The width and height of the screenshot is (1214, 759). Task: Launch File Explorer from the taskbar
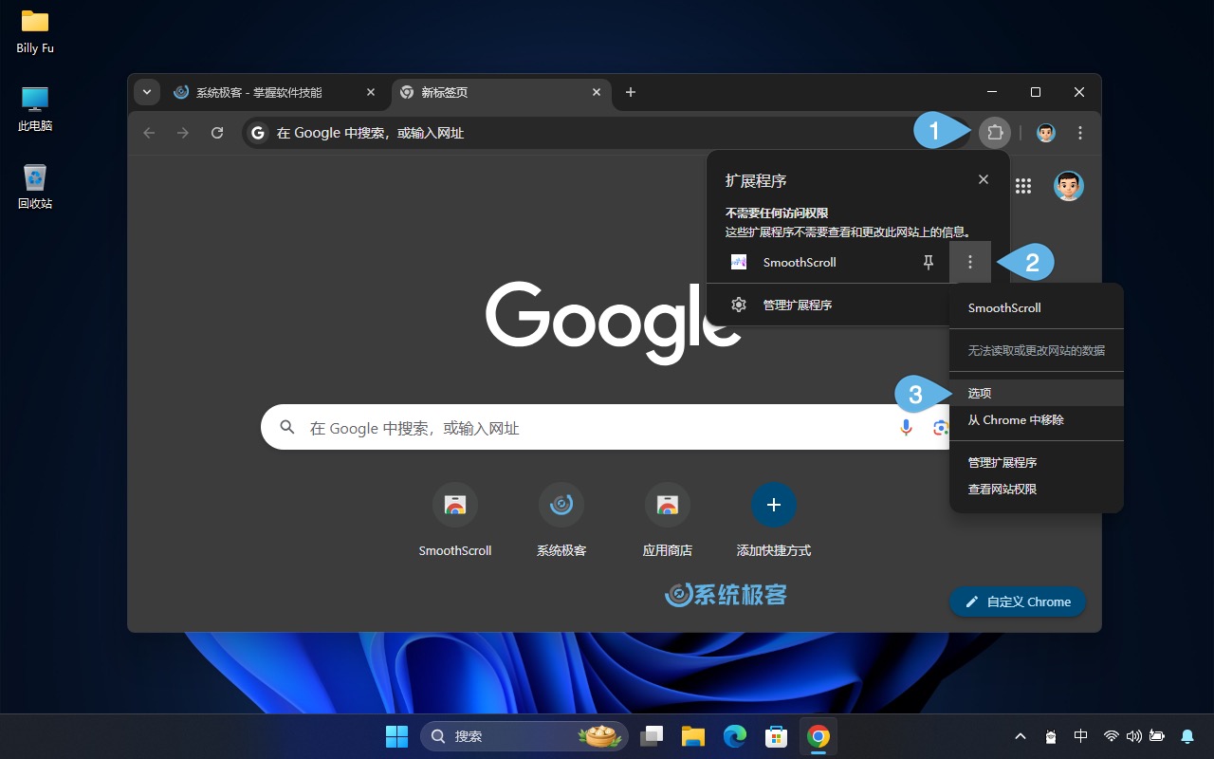(693, 736)
